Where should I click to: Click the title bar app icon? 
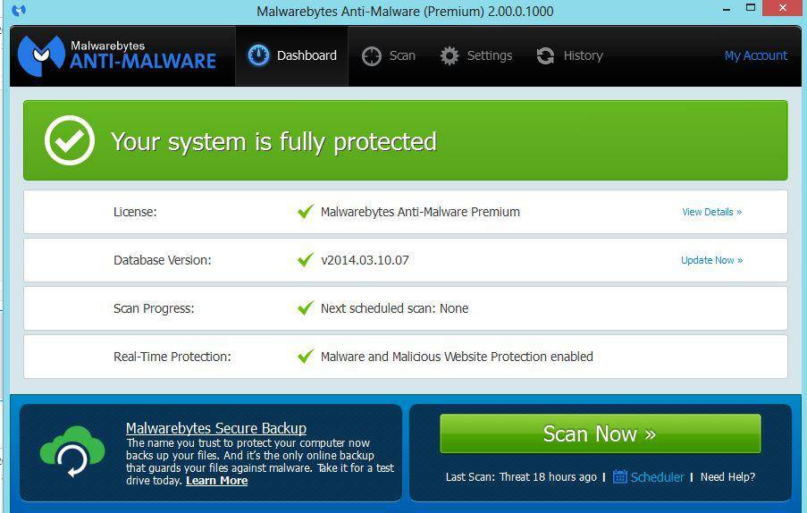[19, 11]
